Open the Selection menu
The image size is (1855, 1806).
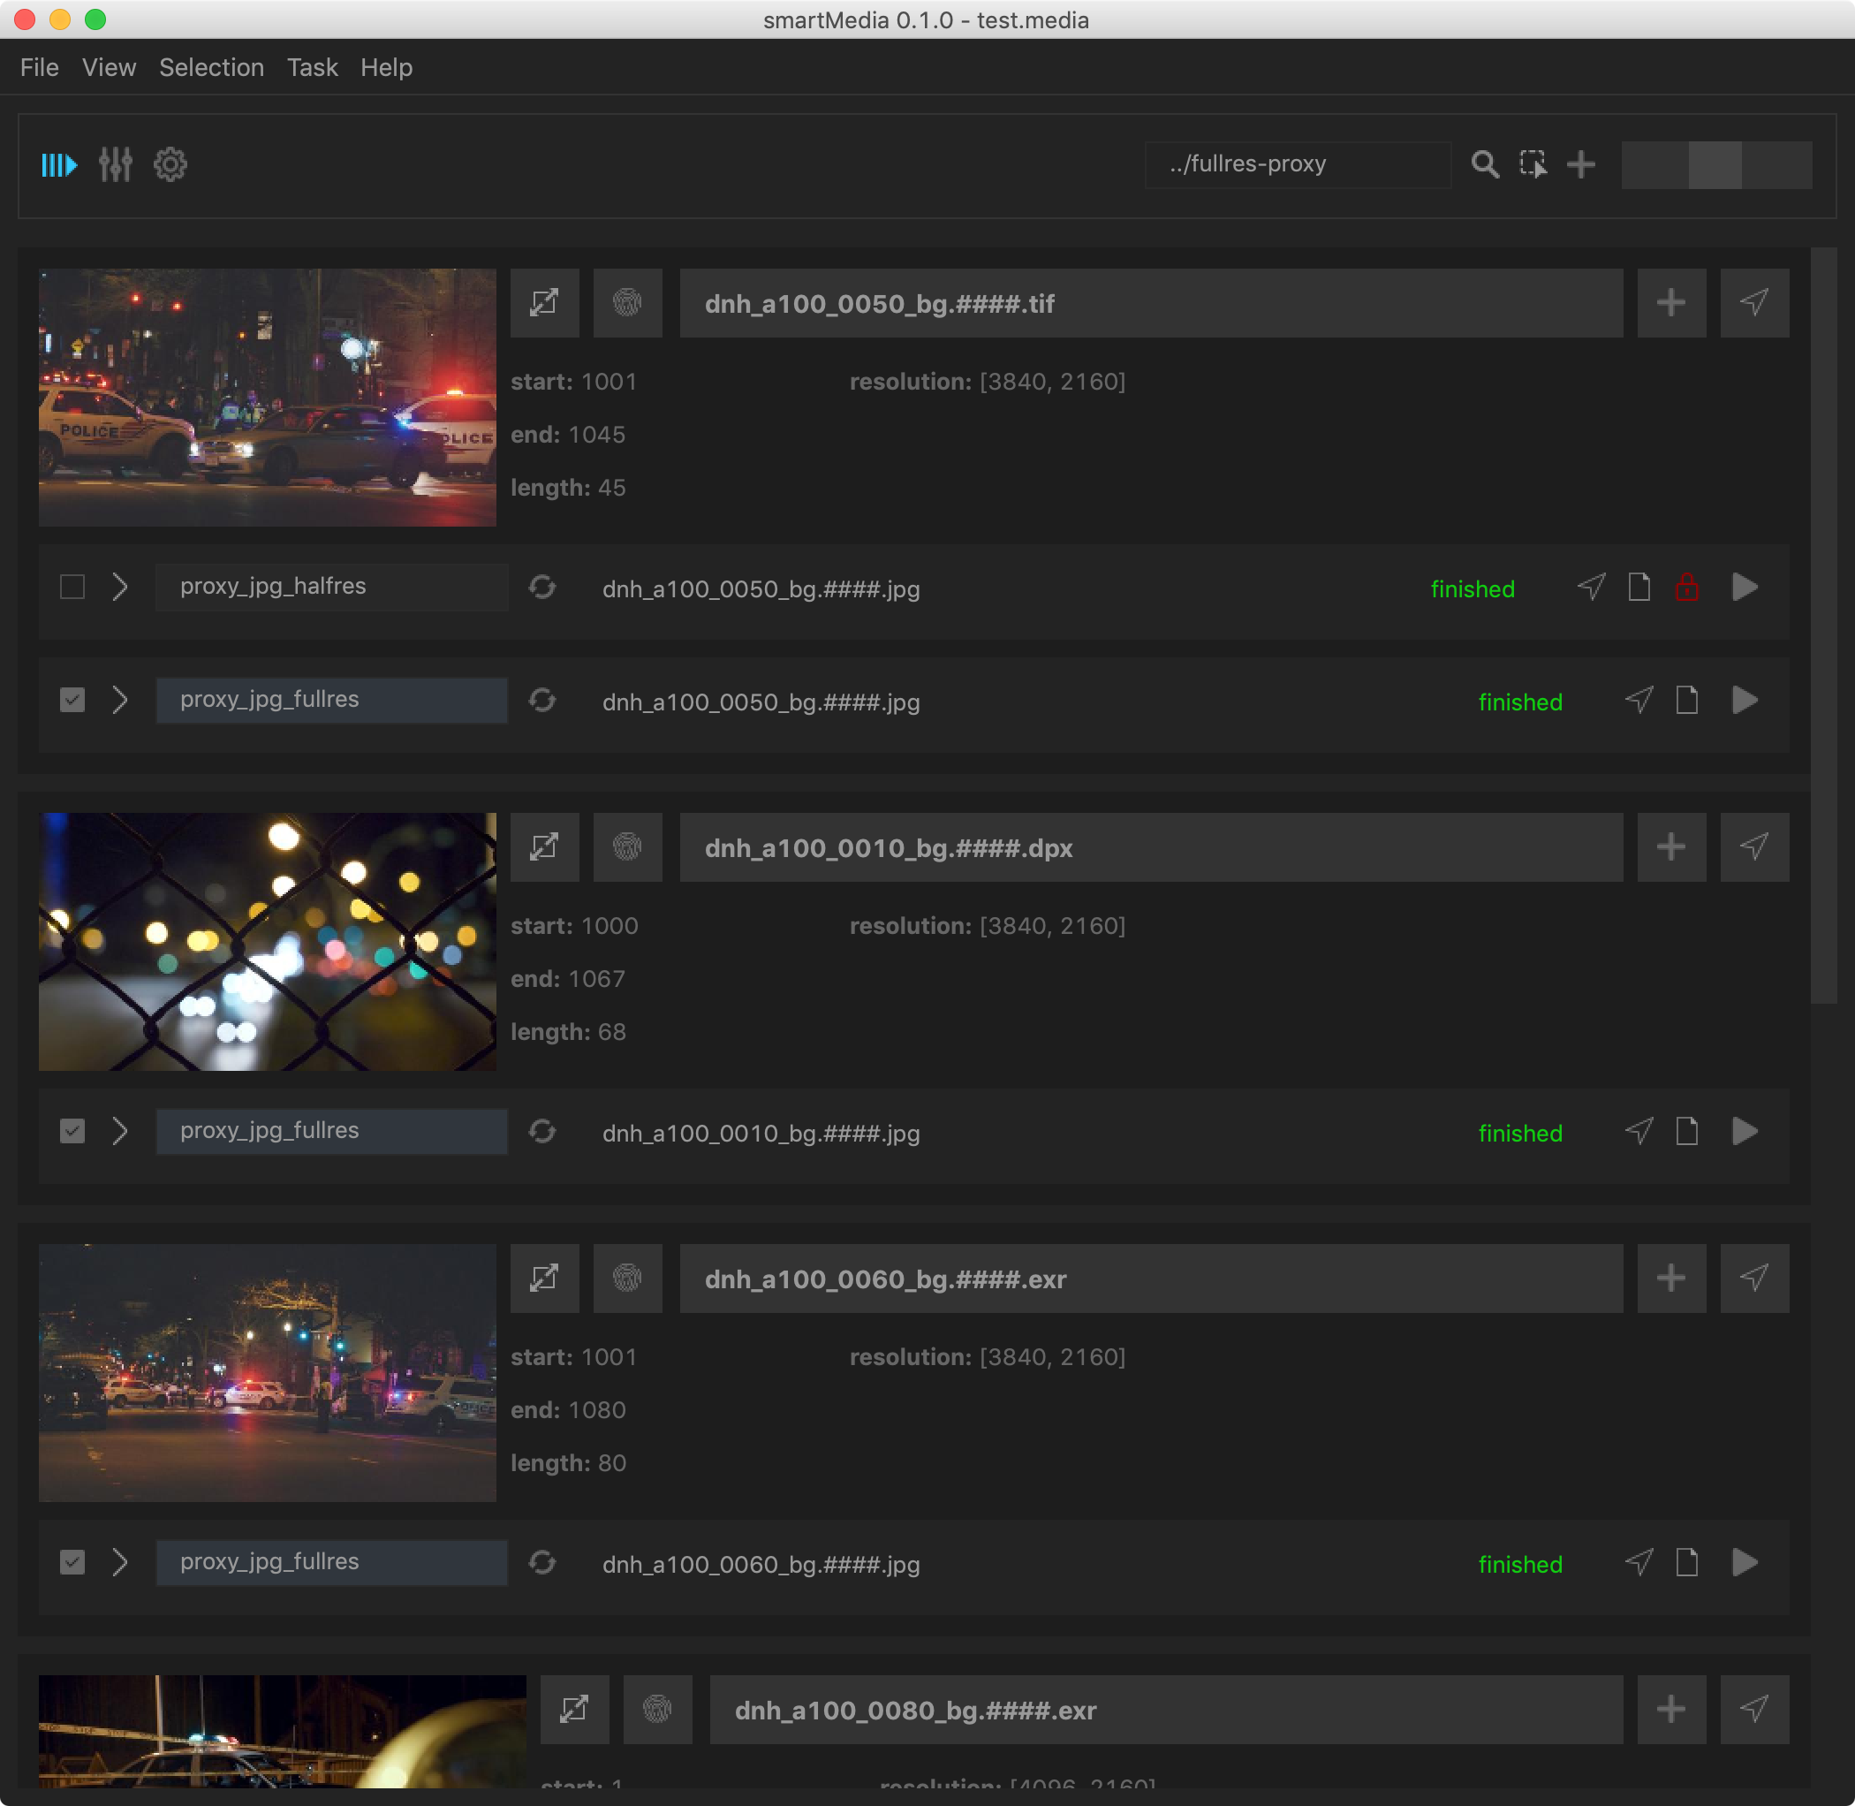click(211, 67)
